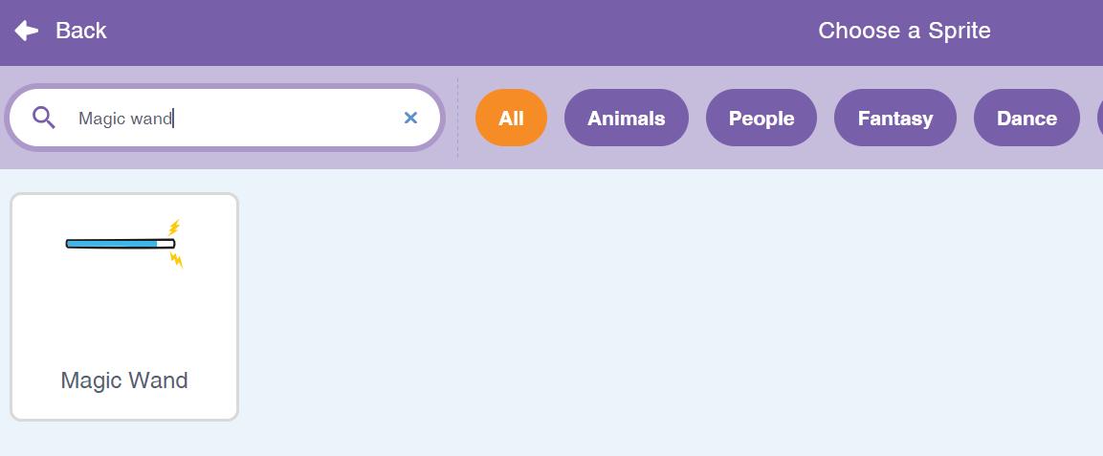1103x456 pixels.
Task: Filter sprites by People category
Action: [x=761, y=118]
